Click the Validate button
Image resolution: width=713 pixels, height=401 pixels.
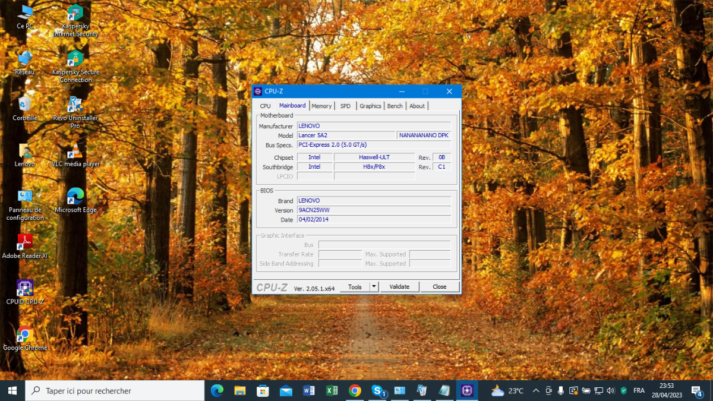399,287
